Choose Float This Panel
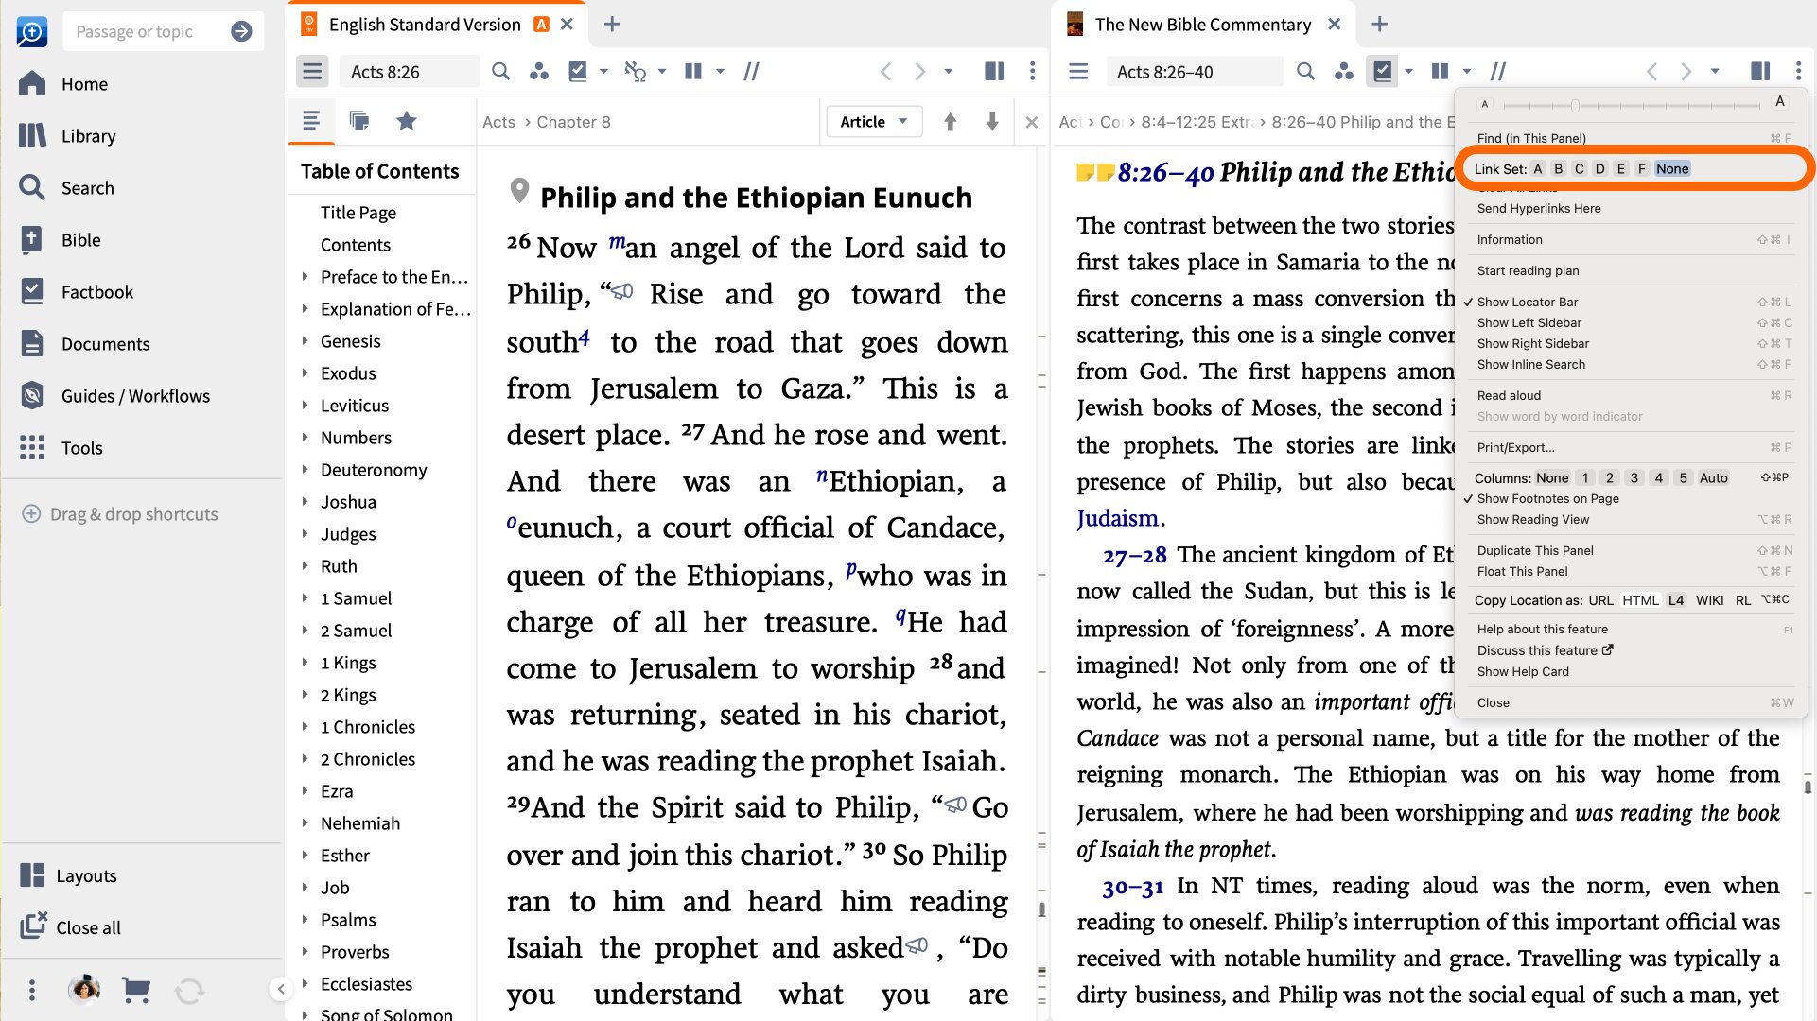Screen dimensions: 1817x1021 pos(1522,571)
